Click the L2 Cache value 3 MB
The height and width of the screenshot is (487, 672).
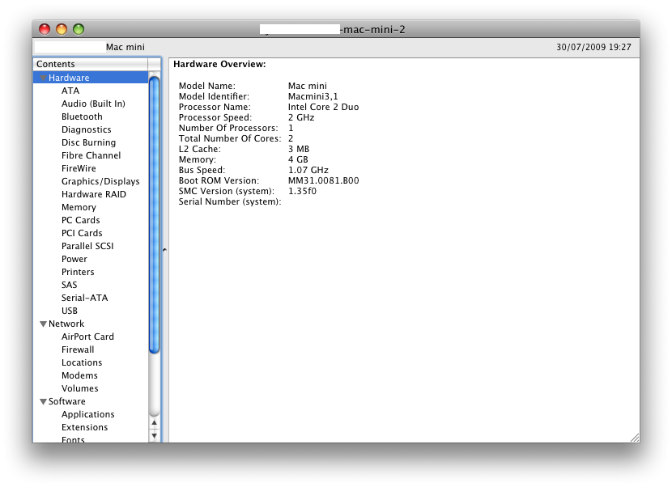[298, 149]
